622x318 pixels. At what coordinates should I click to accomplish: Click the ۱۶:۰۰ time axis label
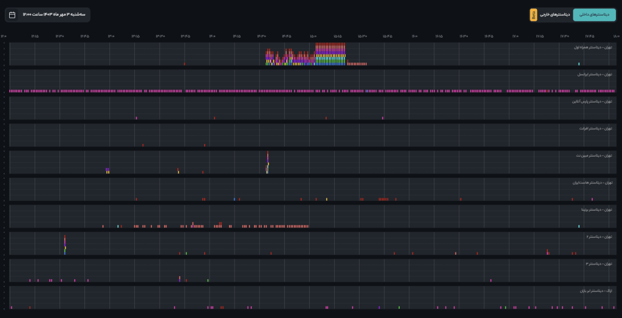[414, 36]
